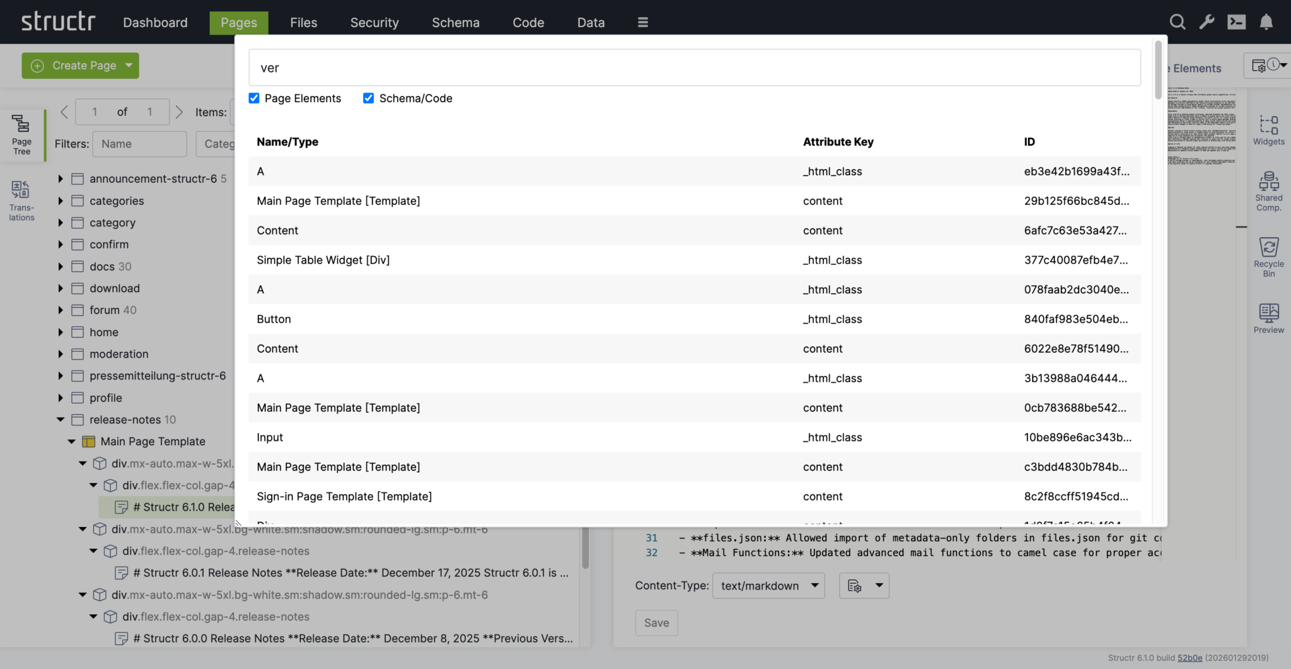Open the content editor settings dropdown
The width and height of the screenshot is (1291, 669).
pyautogui.click(x=864, y=586)
